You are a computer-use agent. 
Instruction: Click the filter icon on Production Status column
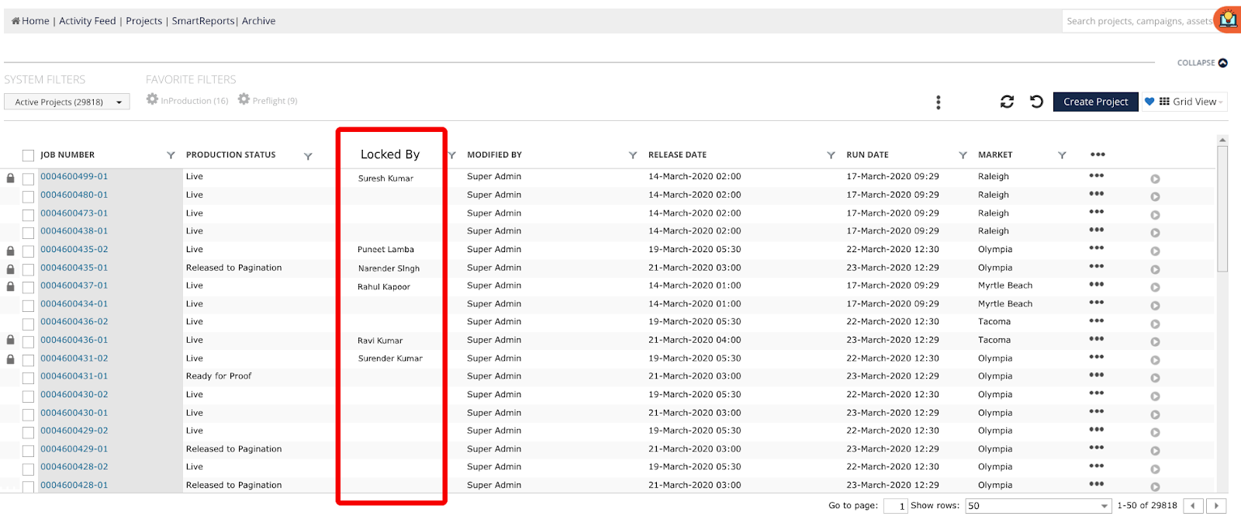(308, 156)
